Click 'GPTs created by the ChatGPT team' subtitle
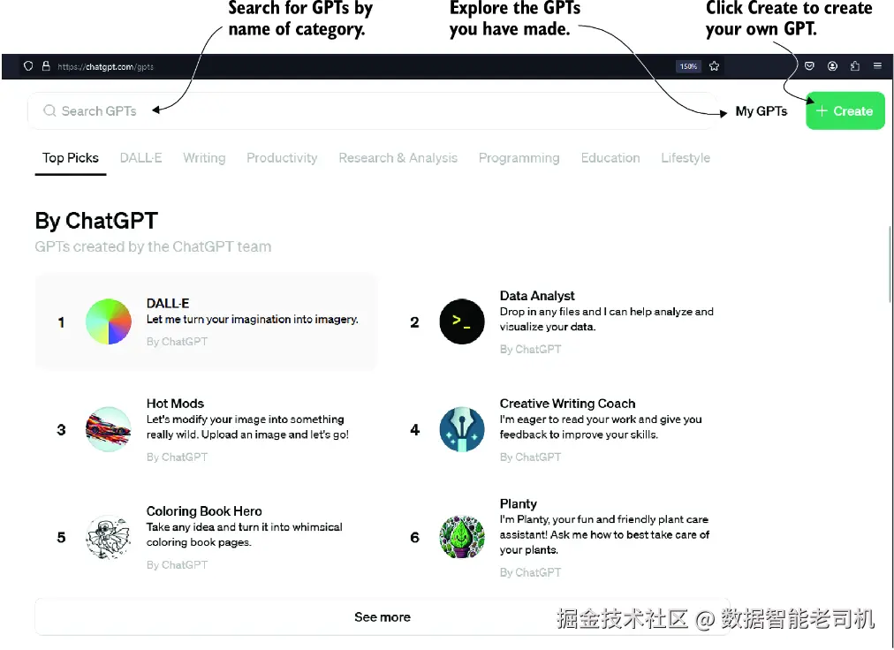894x650 pixels. pos(153,247)
